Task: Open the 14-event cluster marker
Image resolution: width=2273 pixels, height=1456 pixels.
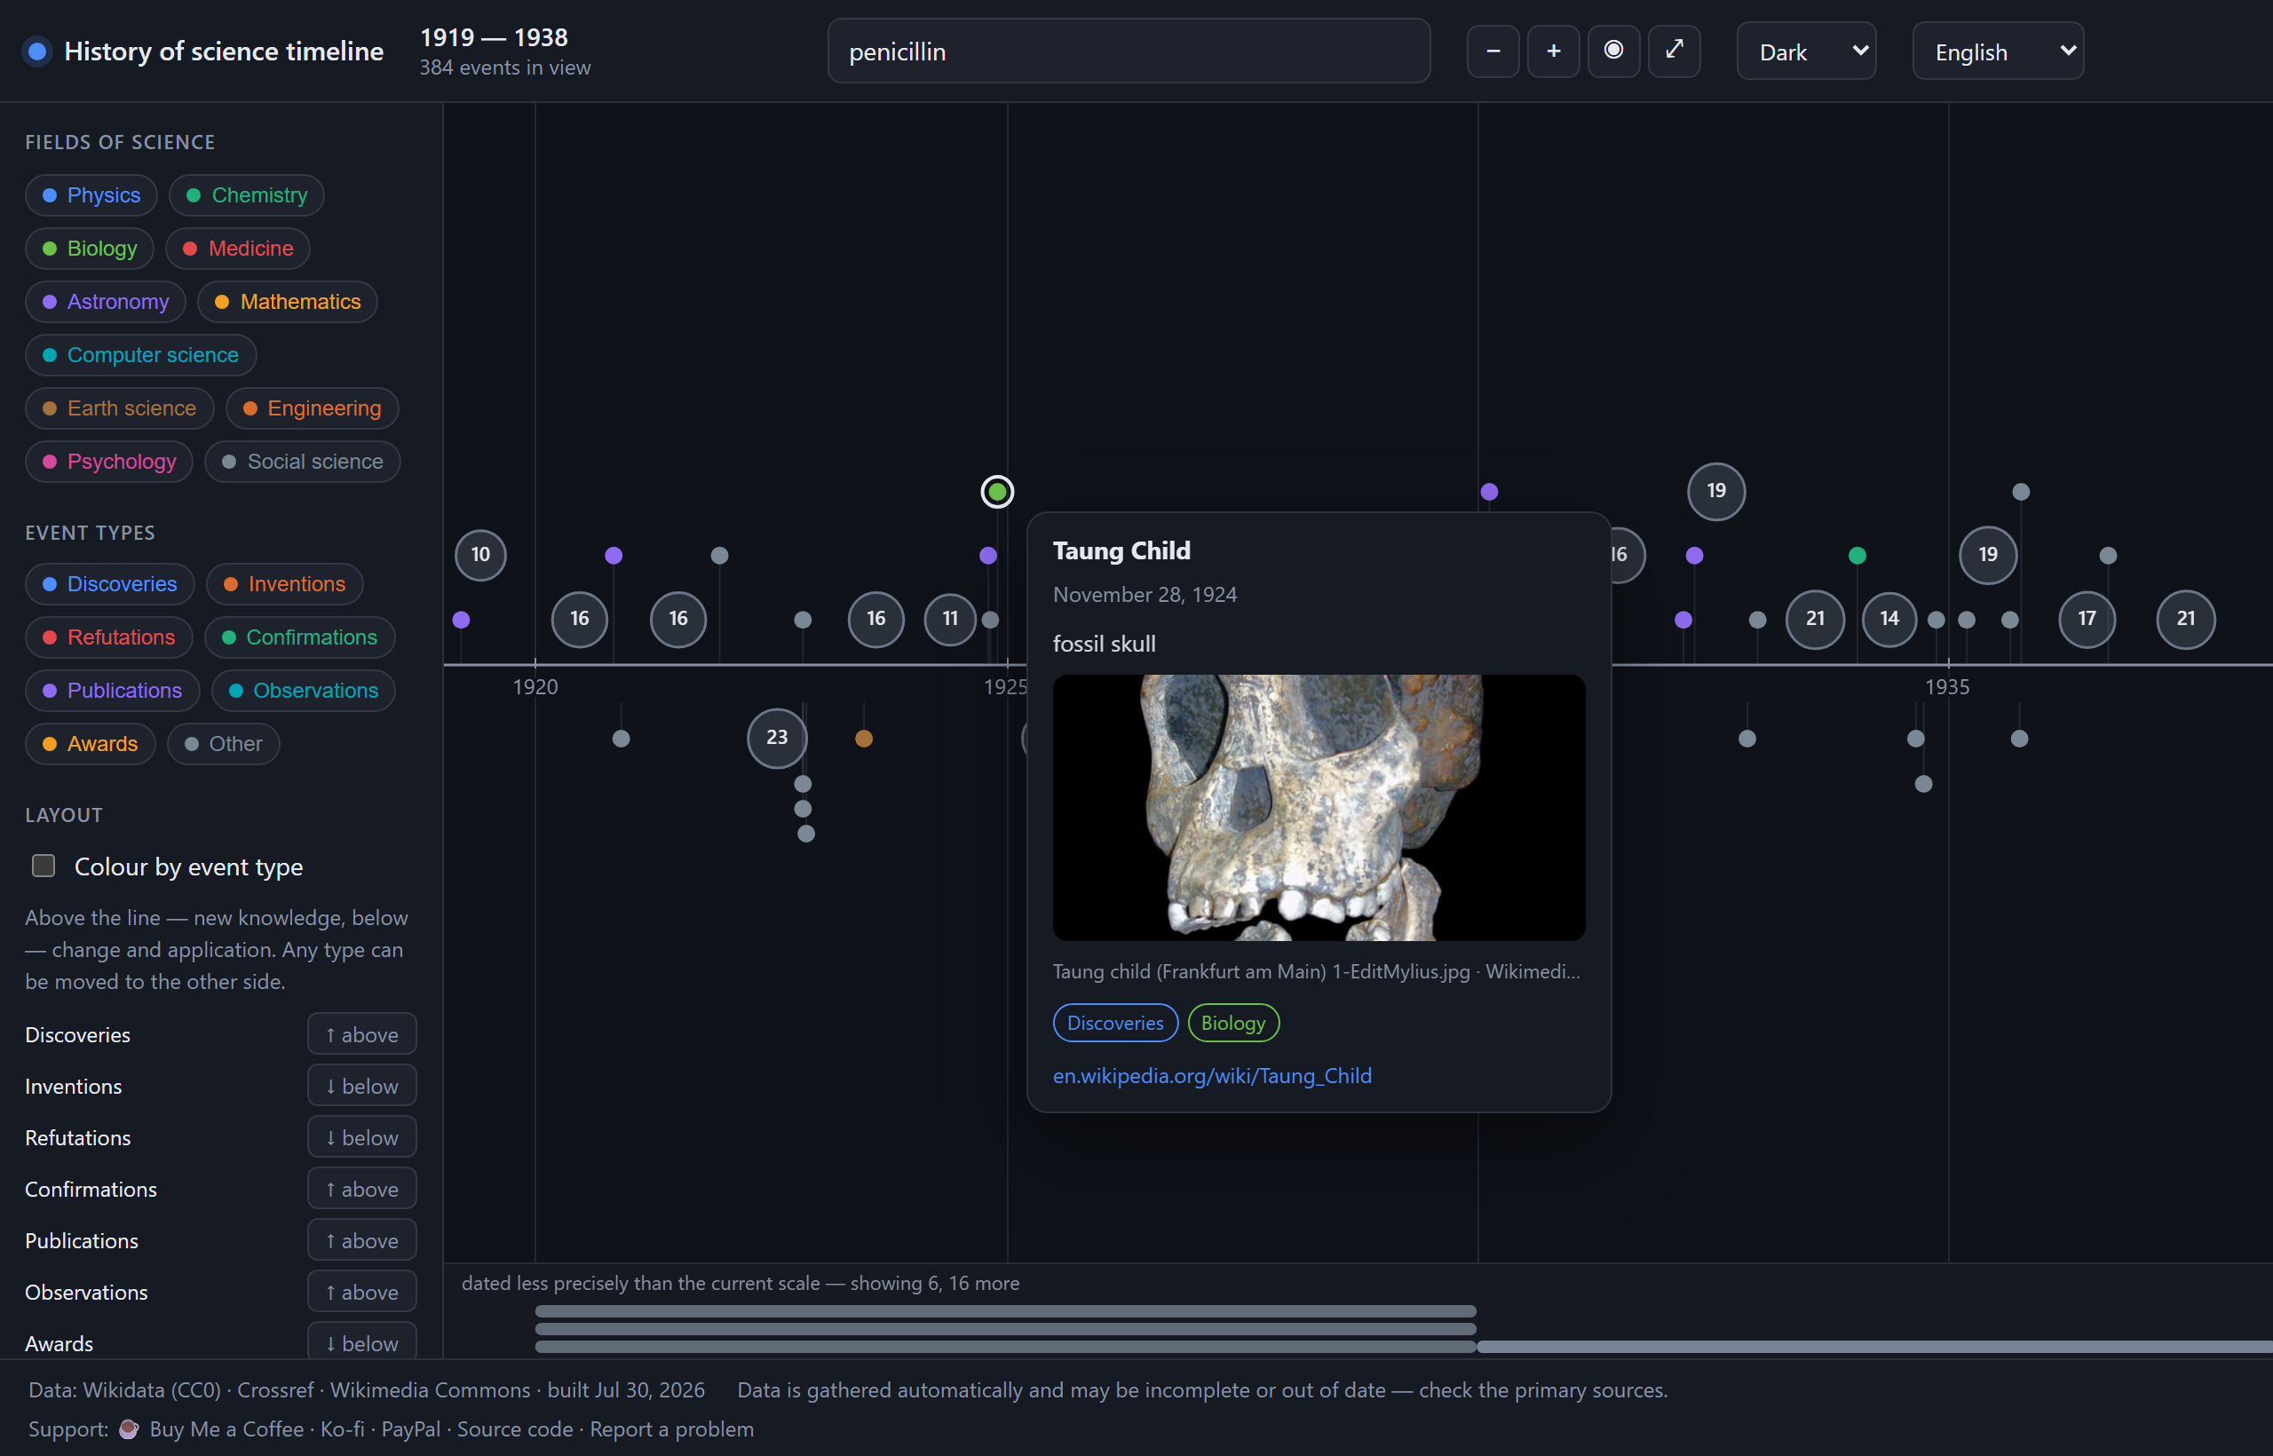Action: (1889, 620)
